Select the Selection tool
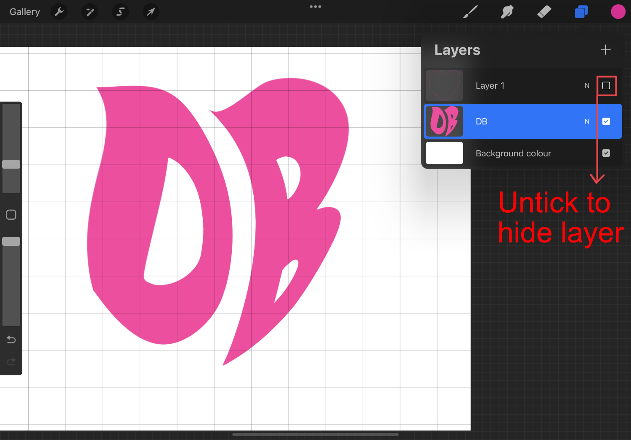The image size is (631, 440). pyautogui.click(x=120, y=12)
